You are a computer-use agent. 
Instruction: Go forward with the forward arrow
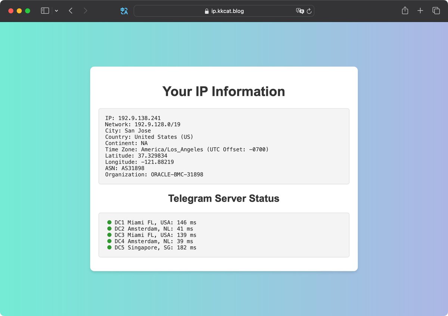pos(85,11)
